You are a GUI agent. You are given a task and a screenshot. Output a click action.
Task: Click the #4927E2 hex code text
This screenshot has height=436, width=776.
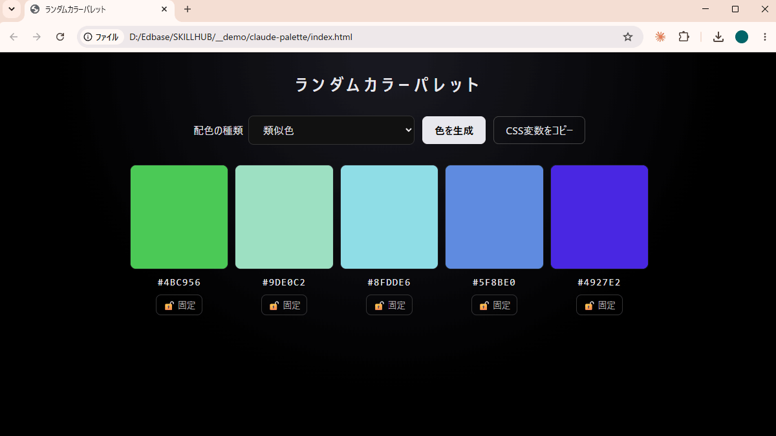(x=599, y=282)
